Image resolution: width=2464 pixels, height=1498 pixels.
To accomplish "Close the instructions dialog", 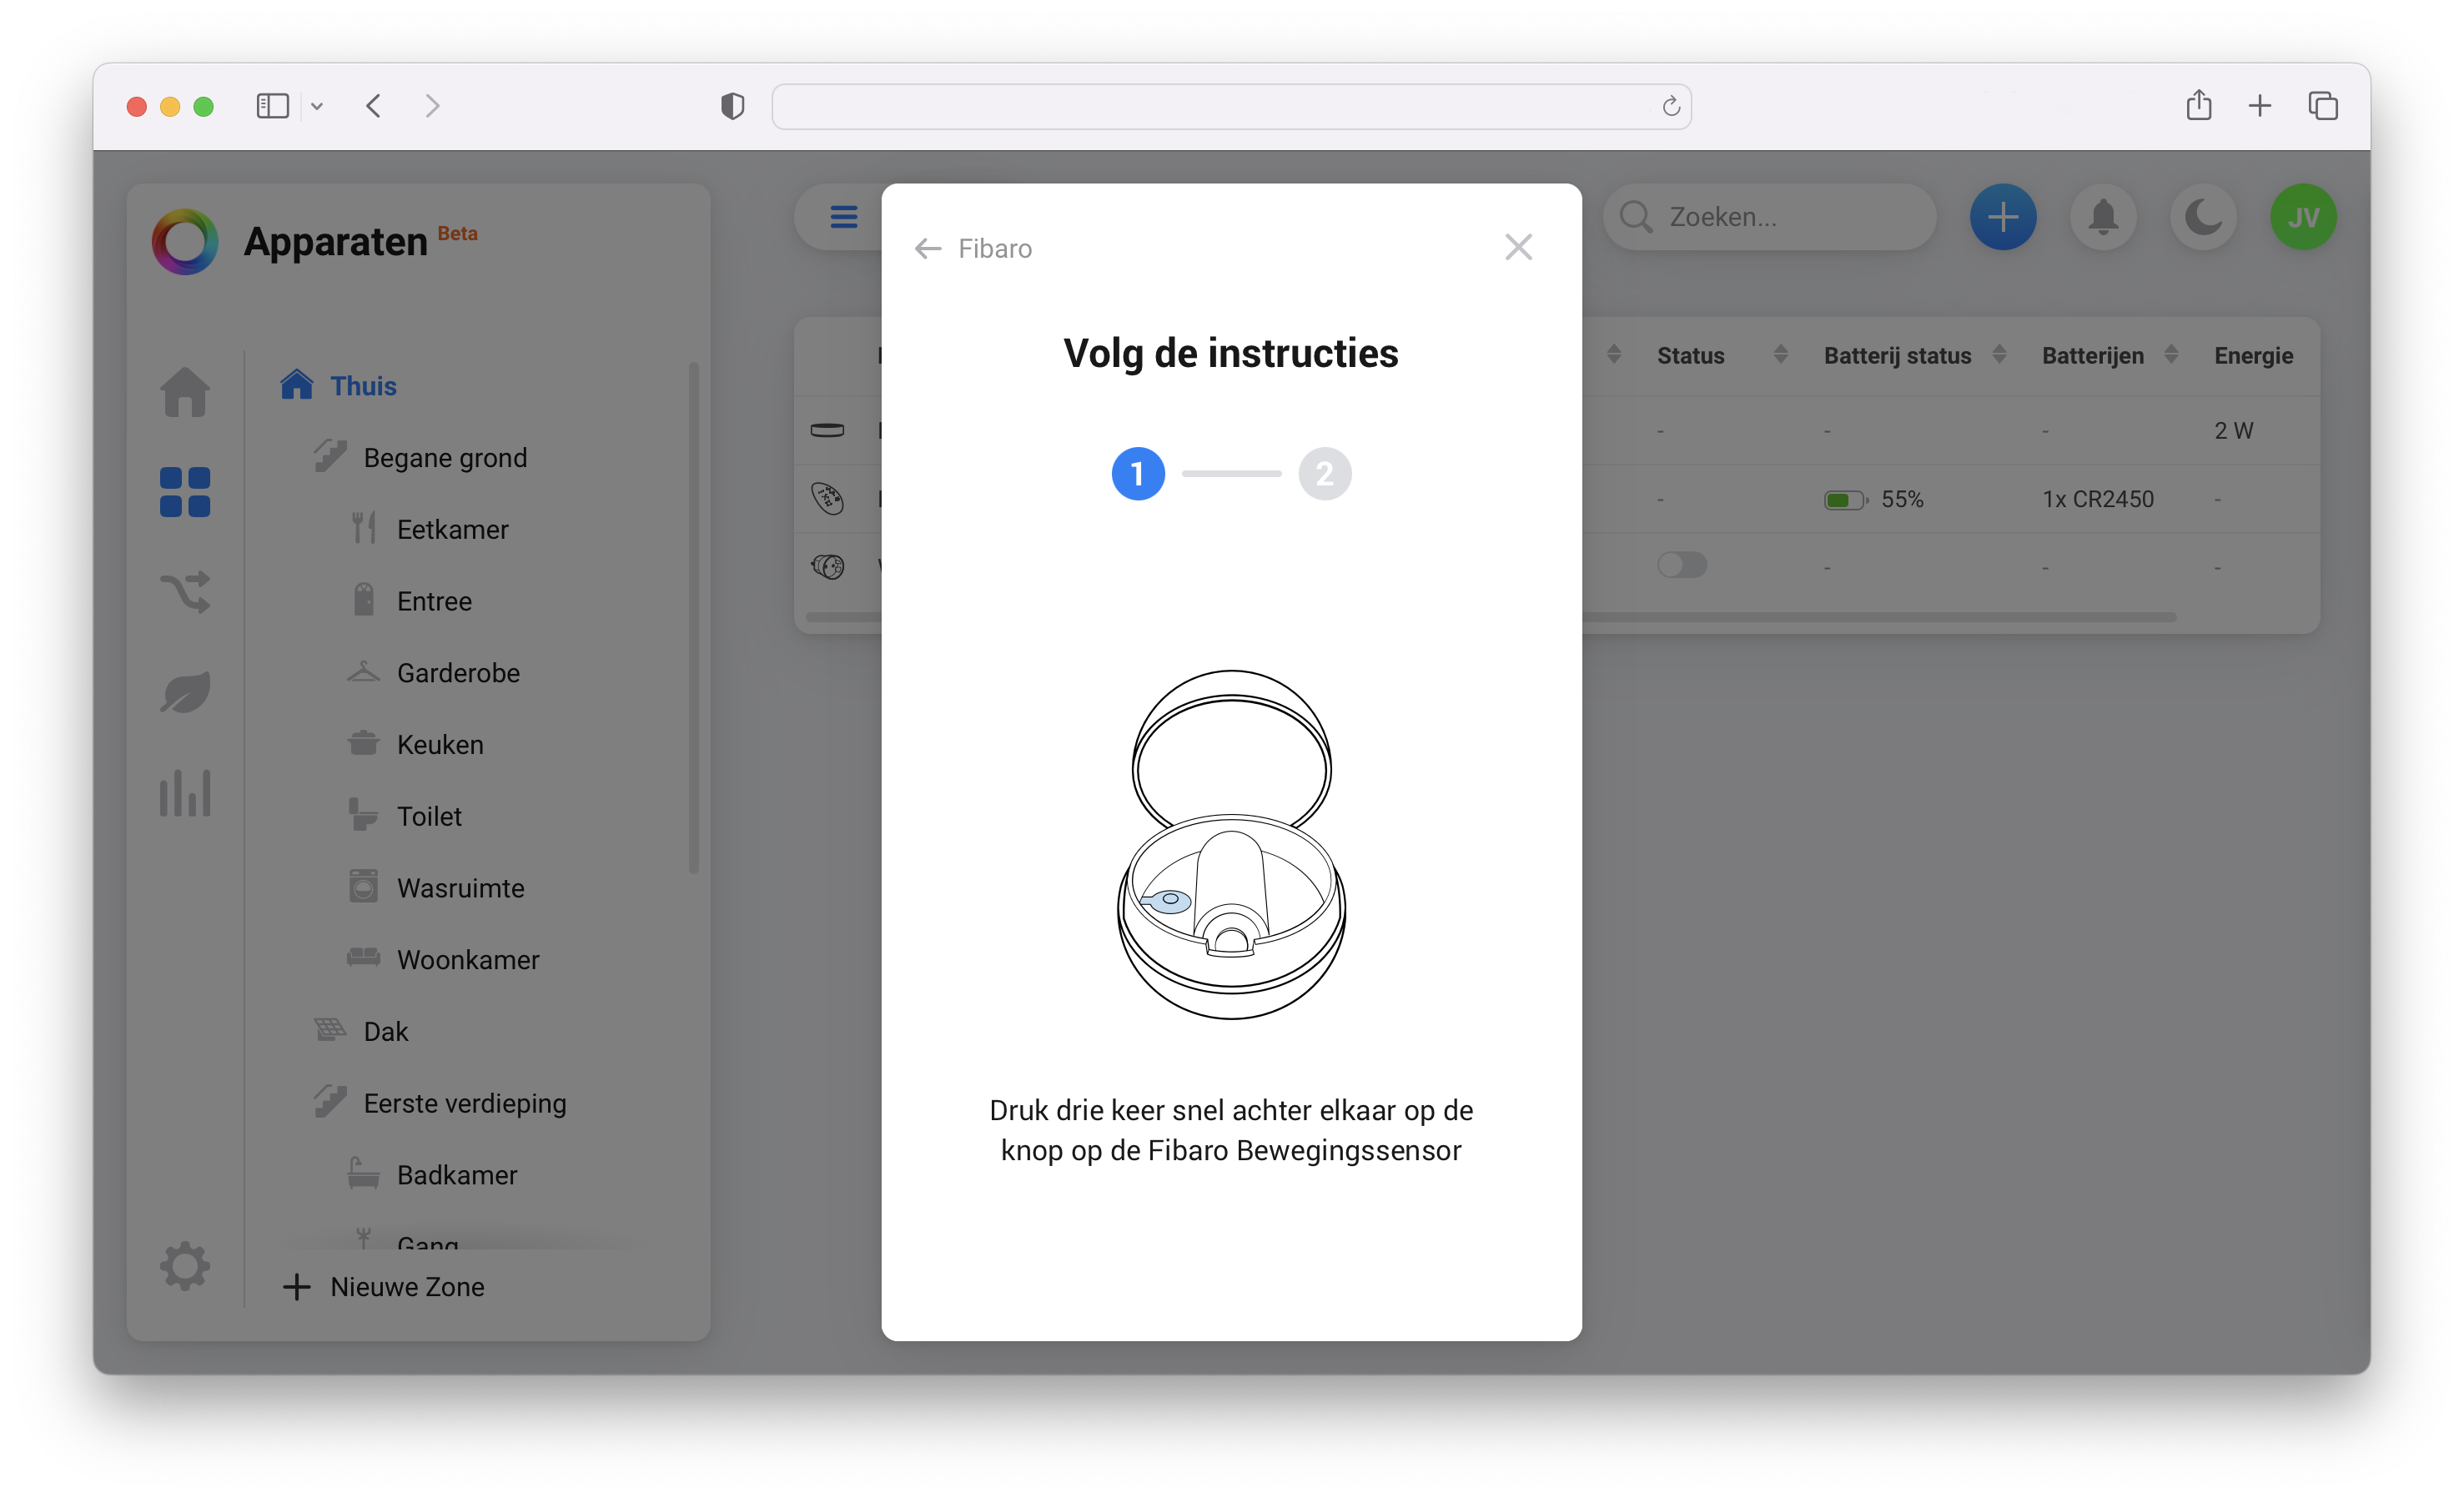I will coord(1518,247).
